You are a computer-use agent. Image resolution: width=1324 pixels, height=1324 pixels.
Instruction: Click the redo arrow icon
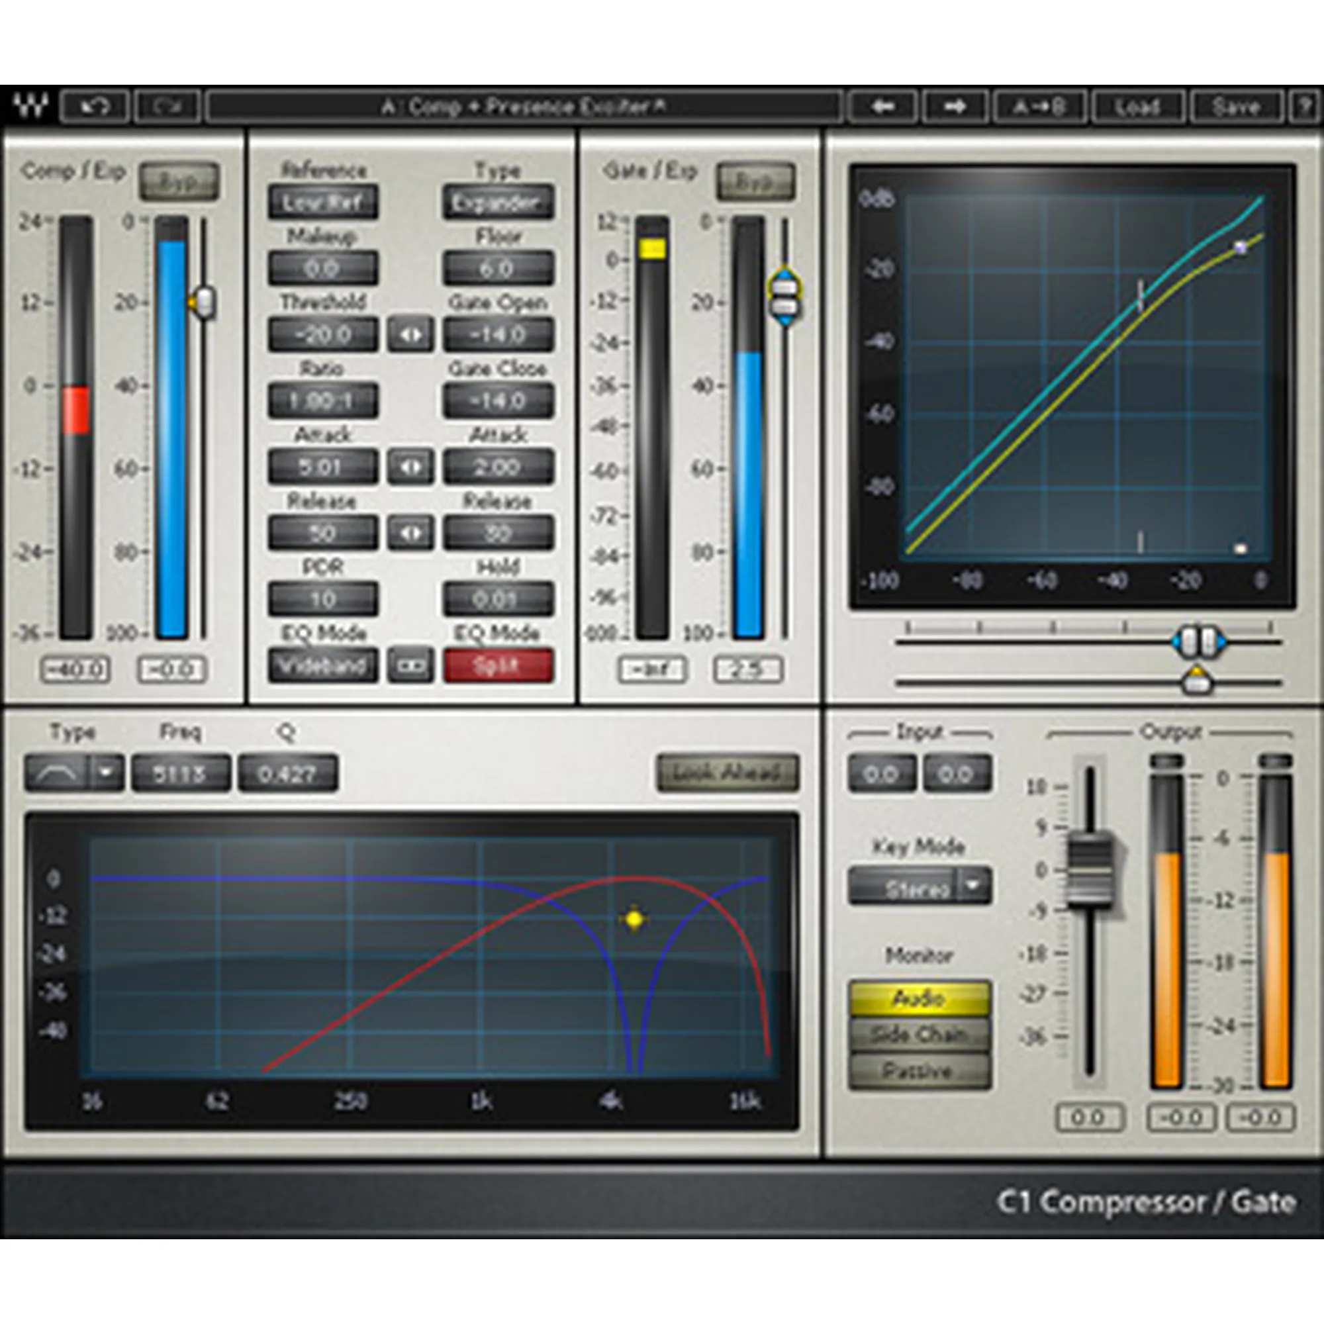click(167, 107)
